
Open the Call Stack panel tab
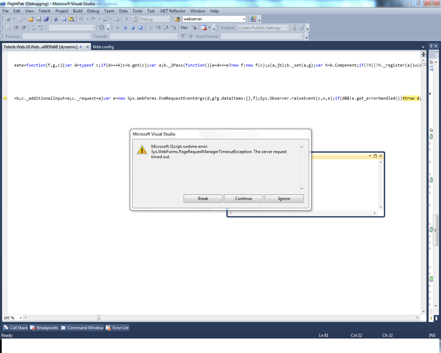tap(16, 328)
